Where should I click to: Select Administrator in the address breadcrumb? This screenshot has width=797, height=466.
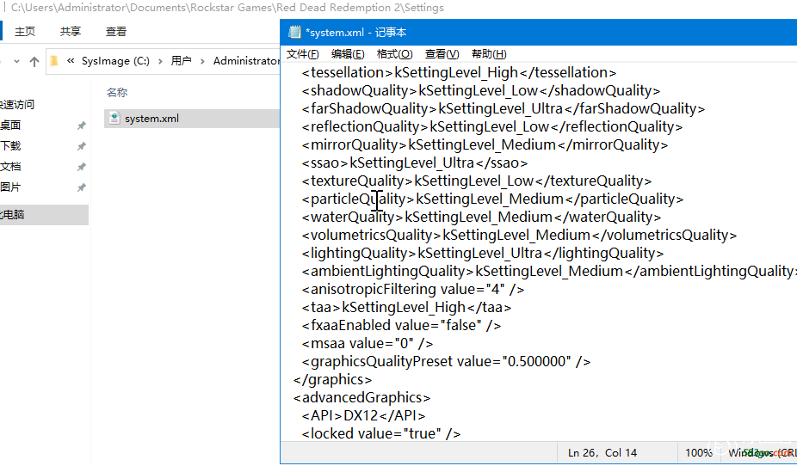pos(246,61)
